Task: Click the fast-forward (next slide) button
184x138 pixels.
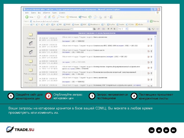Action: pyautogui.click(x=166, y=130)
